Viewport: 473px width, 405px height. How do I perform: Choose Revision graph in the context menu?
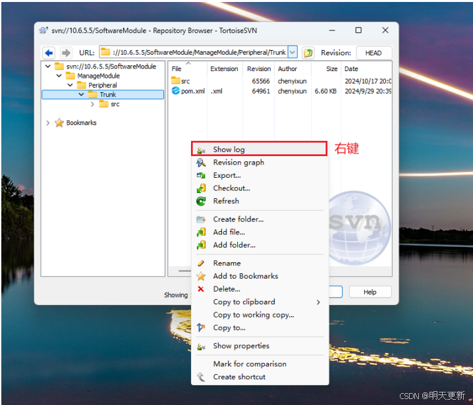click(260, 163)
